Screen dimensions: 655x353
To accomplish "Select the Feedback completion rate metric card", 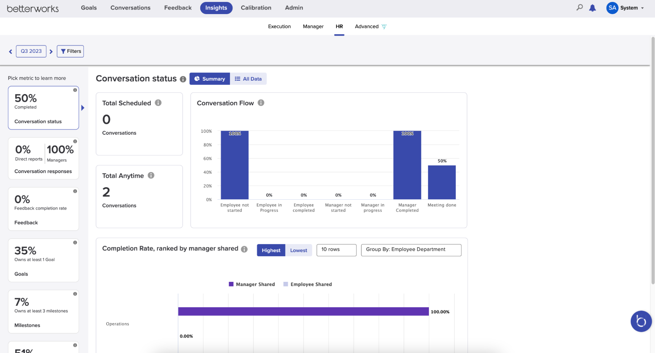I will [x=43, y=209].
